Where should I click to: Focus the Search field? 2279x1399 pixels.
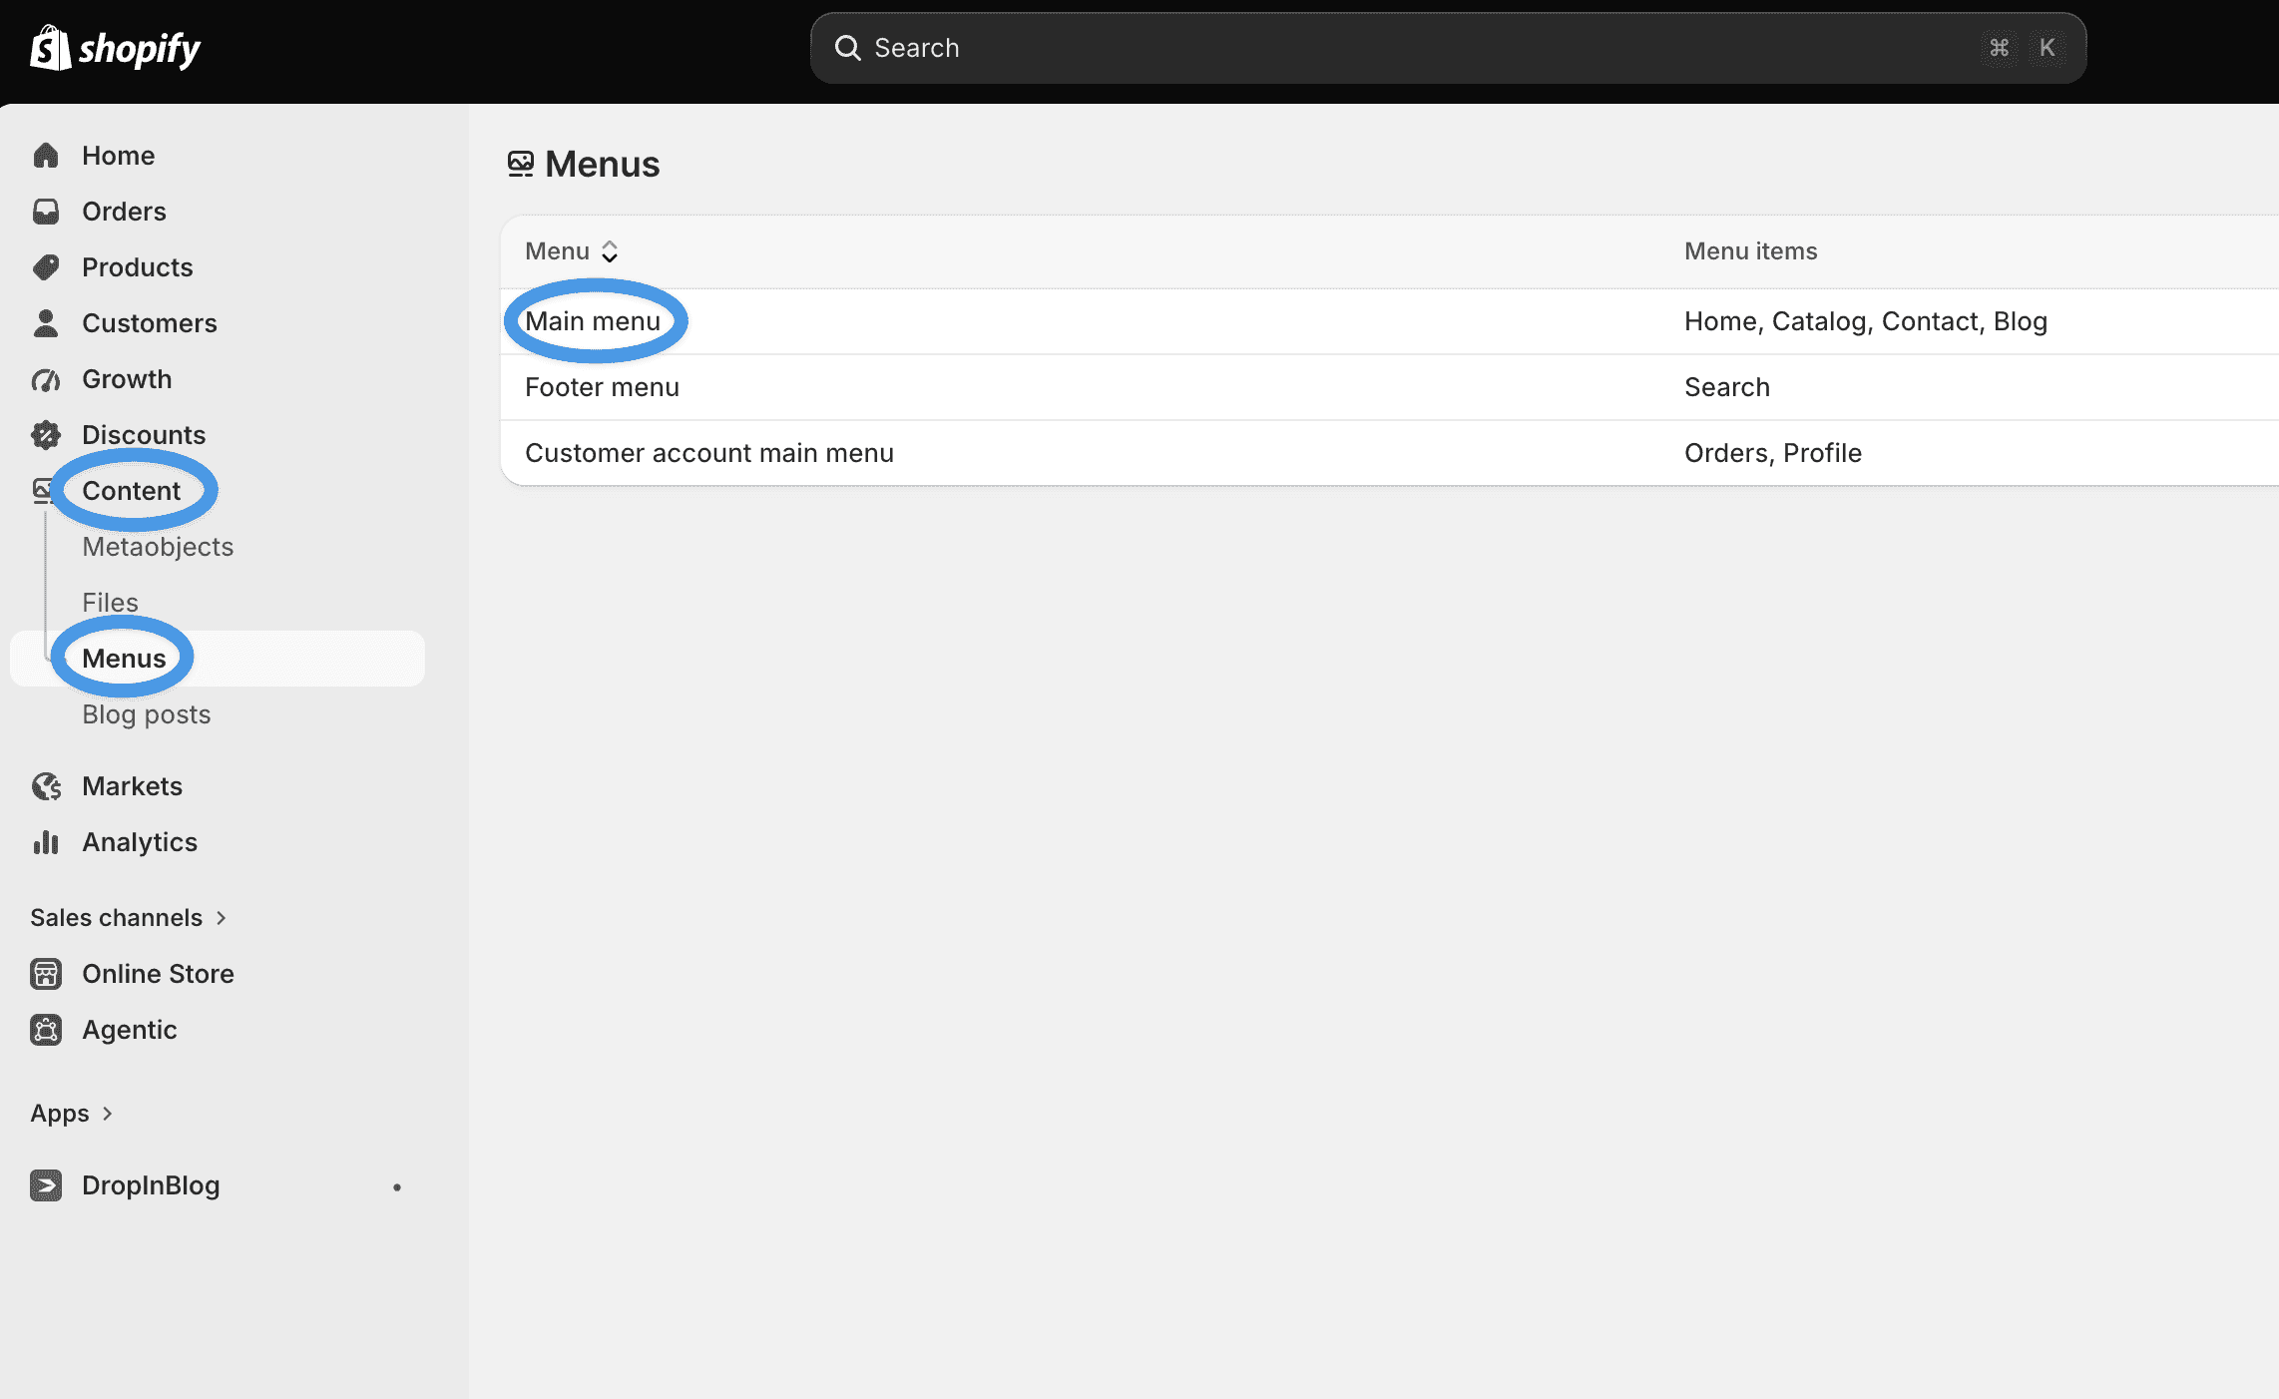[x=1448, y=48]
